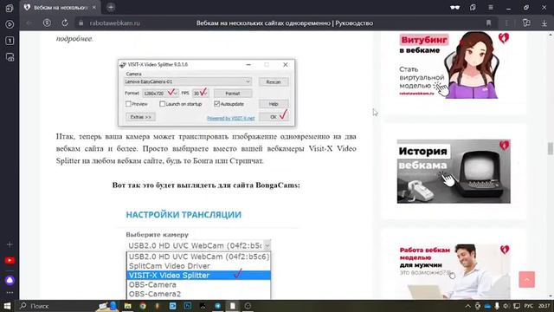This screenshot has height=312, width=554.
Task: Select the SplitCam Video Driver option
Action: coord(198,266)
